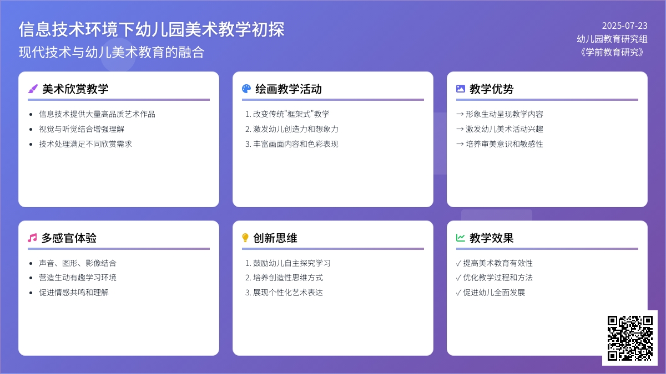Click the palette icon beside 绘画教学活动

tap(246, 89)
